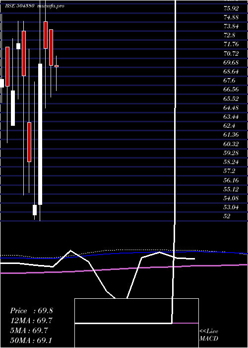Select the 68.64 price axis label
Image resolution: width=248 pixels, height=348 pixels.
click(231, 72)
